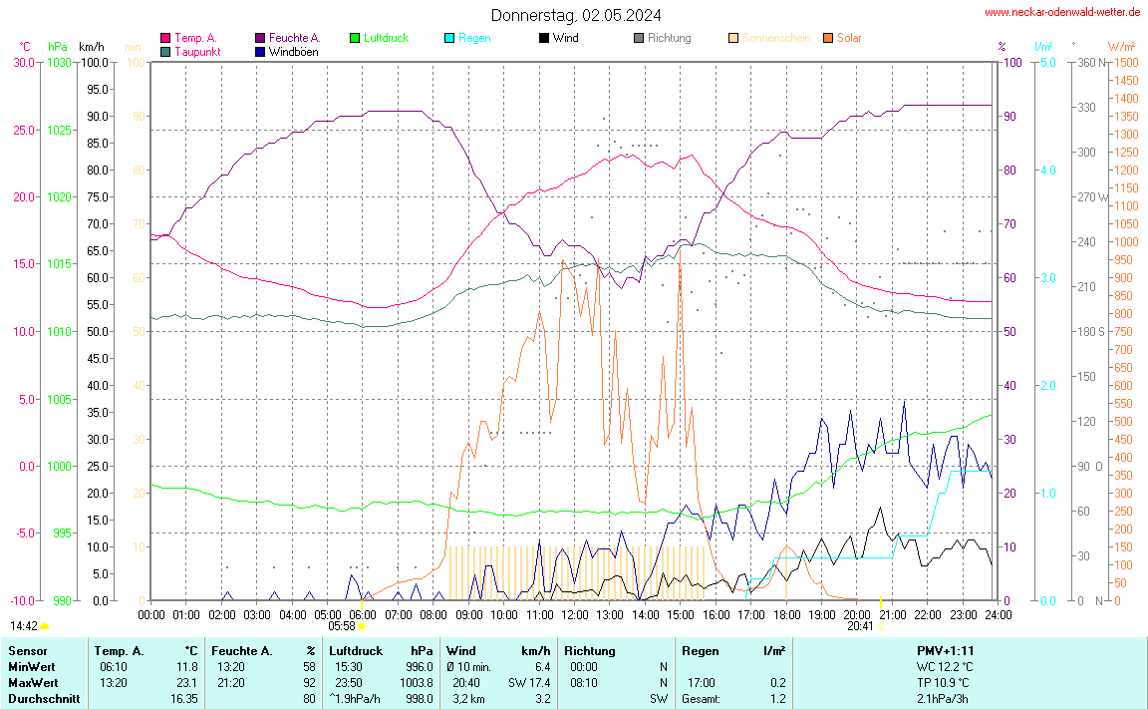Click the teal Taupunkt legend swatch

(x=165, y=51)
